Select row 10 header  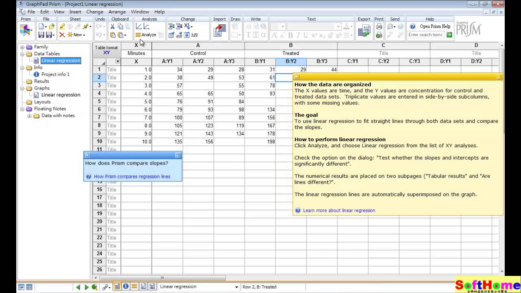(x=99, y=142)
